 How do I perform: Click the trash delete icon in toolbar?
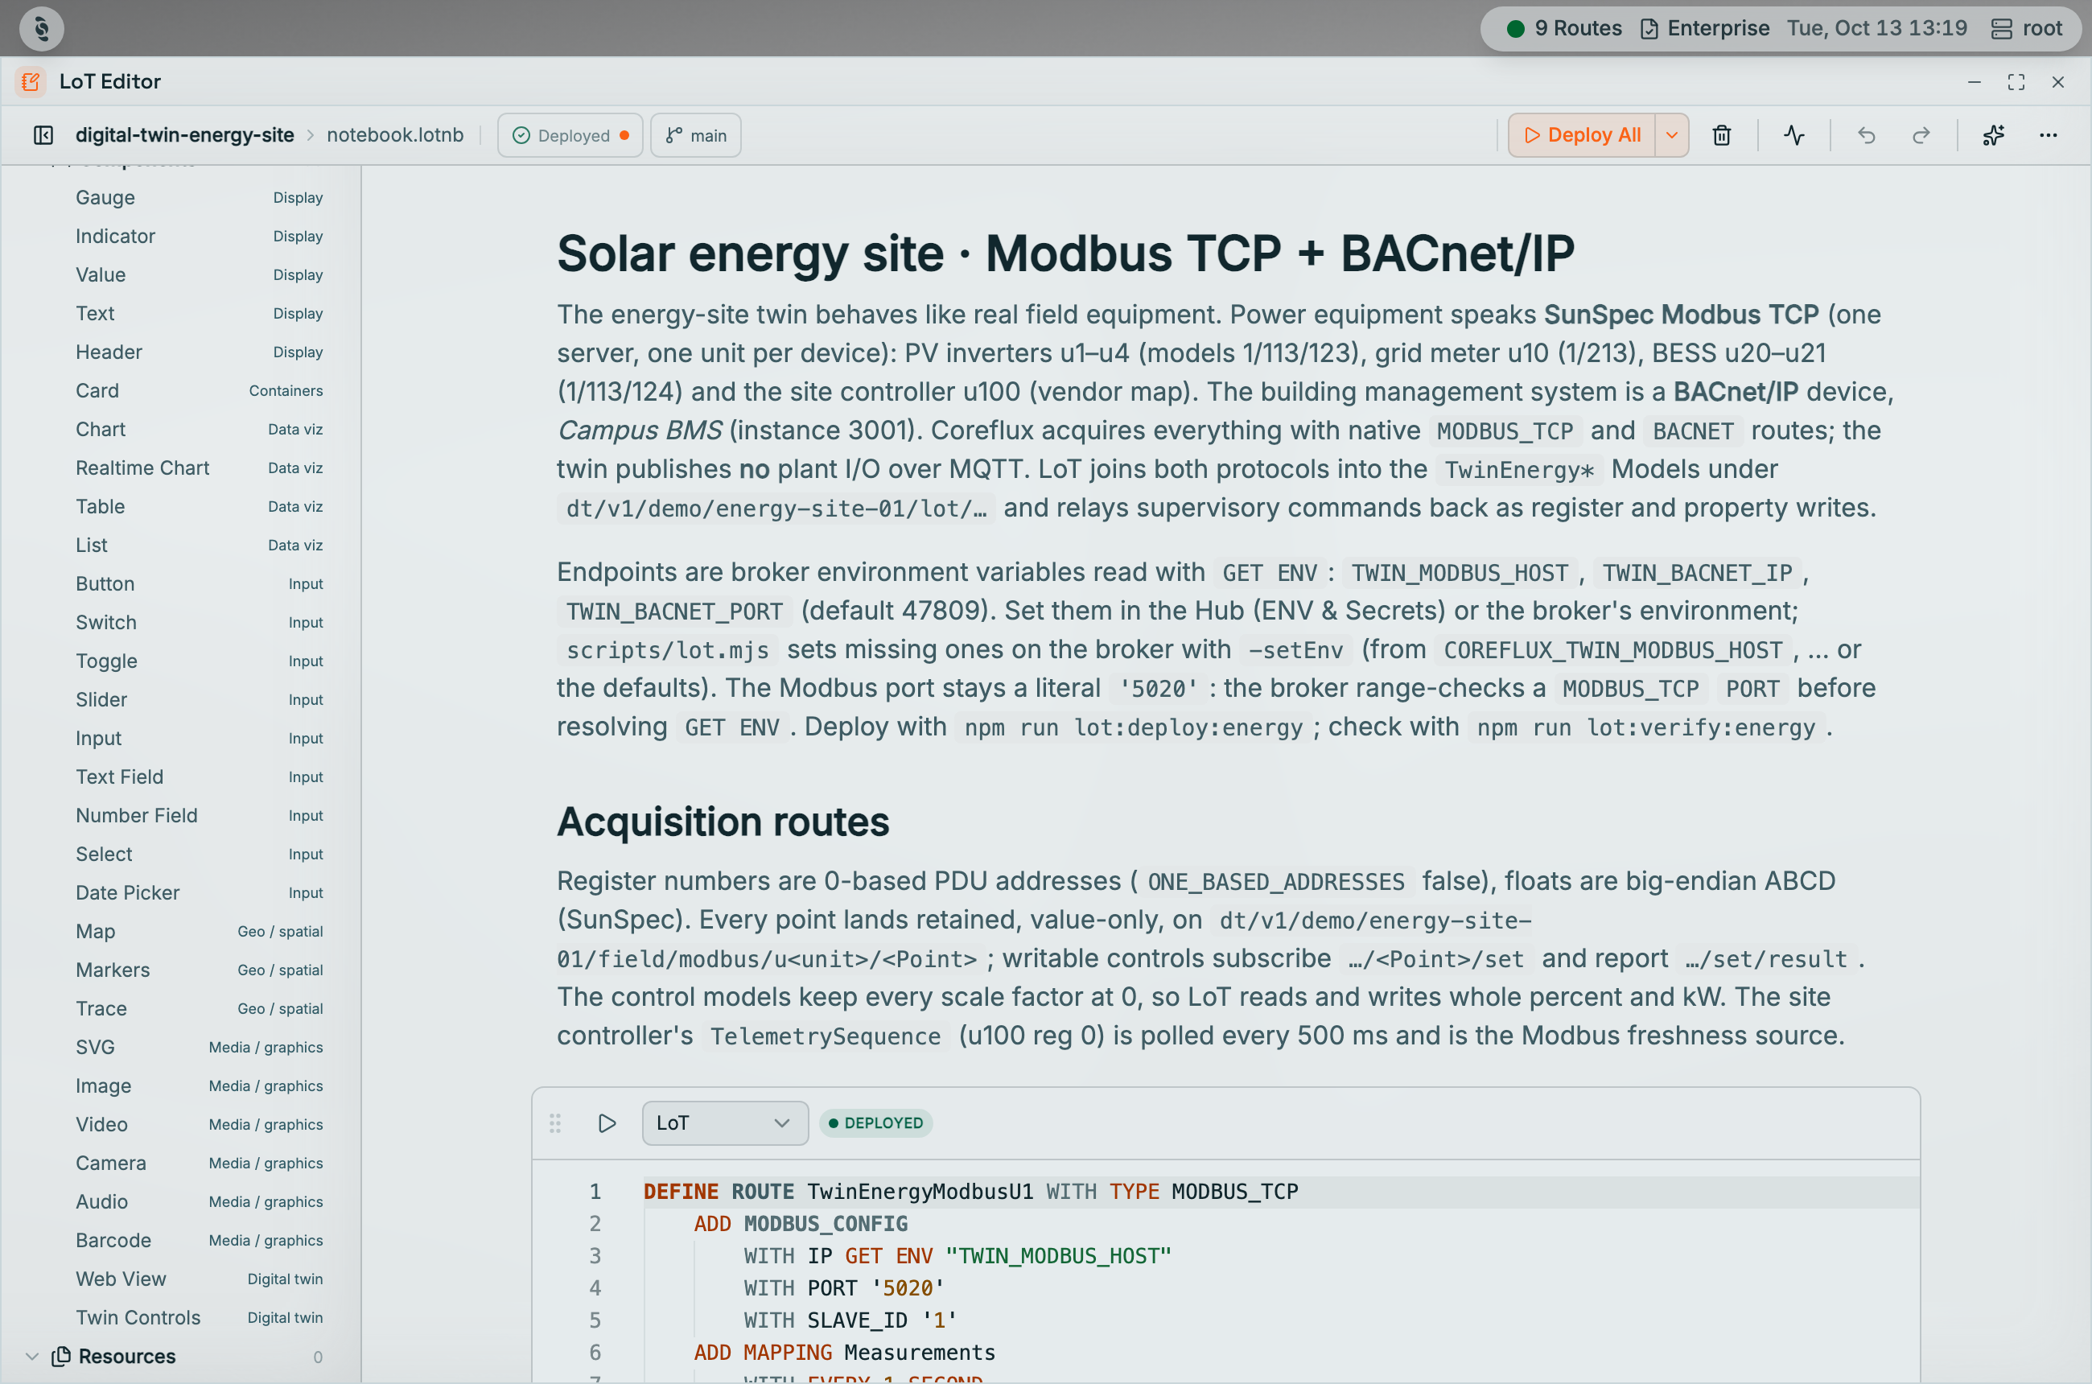[x=1721, y=135]
